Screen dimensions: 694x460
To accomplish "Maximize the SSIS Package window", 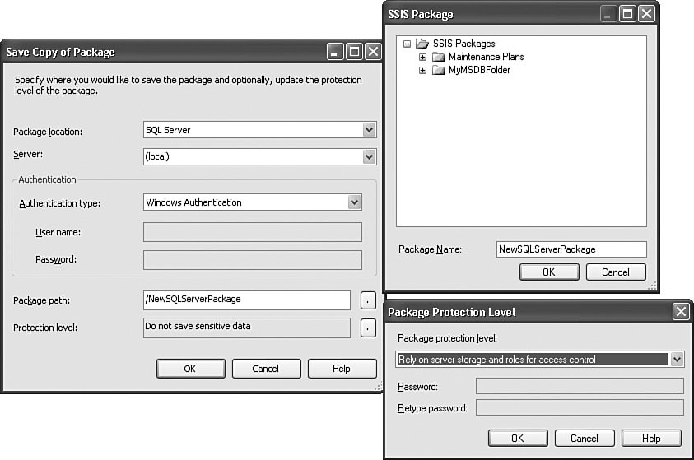I will pyautogui.click(x=627, y=14).
